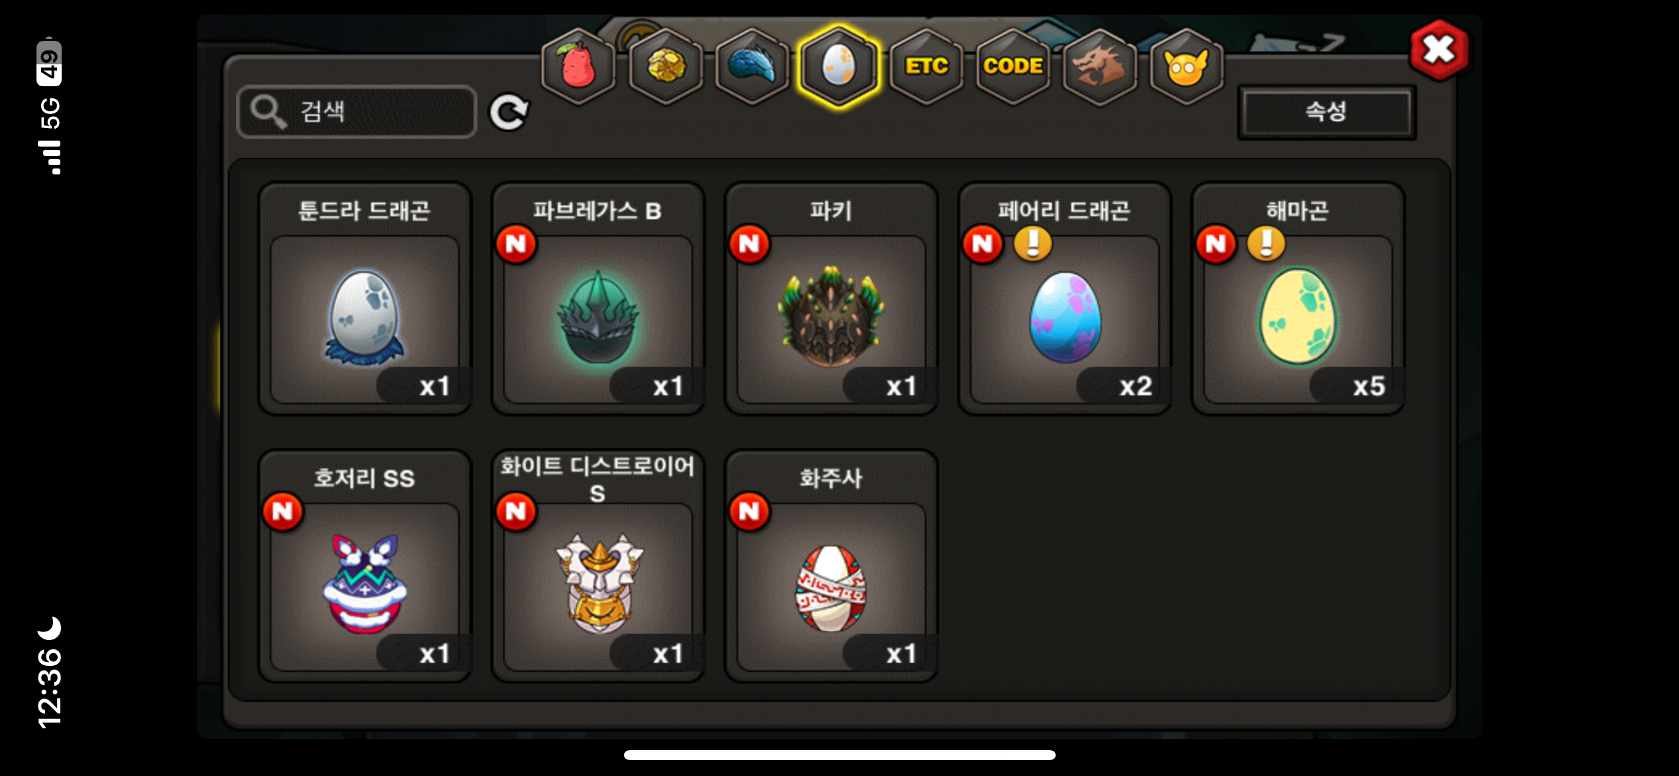This screenshot has width=1679, height=776.
Task: Open the fruit food category tab
Action: tap(578, 66)
